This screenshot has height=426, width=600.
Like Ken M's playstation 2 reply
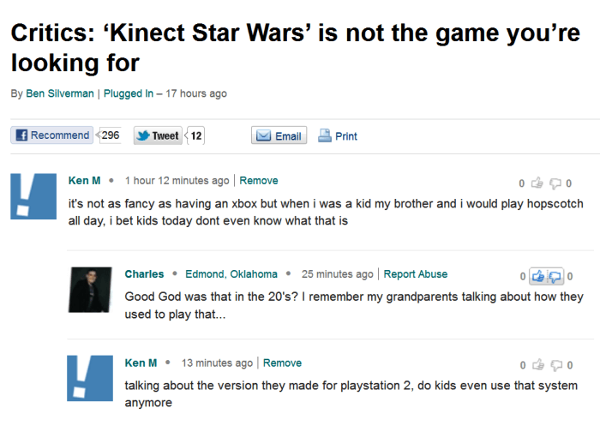point(537,364)
